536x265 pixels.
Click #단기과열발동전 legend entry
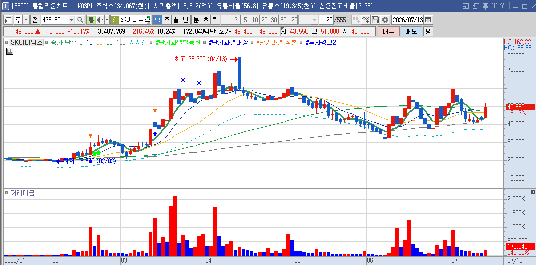coord(178,43)
